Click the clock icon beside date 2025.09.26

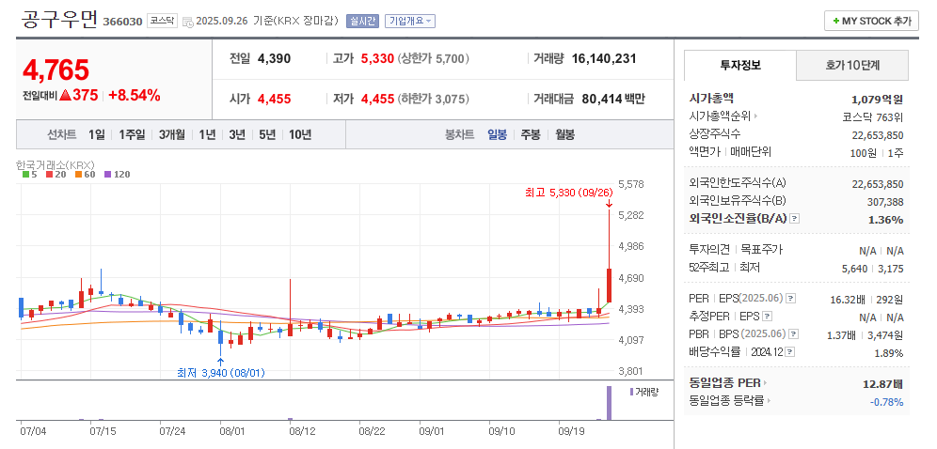[187, 22]
